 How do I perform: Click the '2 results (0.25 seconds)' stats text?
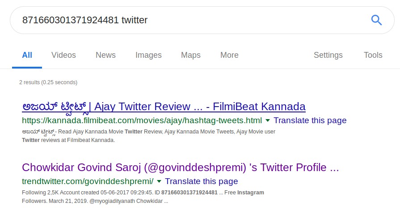(x=48, y=82)
